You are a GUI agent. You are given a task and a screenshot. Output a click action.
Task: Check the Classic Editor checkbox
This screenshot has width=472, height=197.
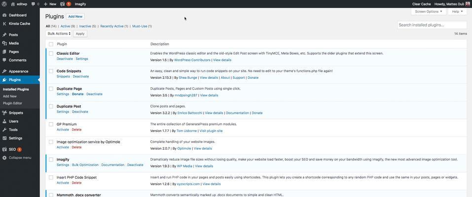point(51,54)
